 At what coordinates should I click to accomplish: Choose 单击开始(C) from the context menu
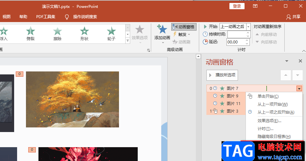(x=274, y=96)
